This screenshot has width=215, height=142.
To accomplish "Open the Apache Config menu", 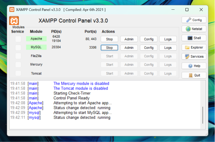I will [x=149, y=39].
